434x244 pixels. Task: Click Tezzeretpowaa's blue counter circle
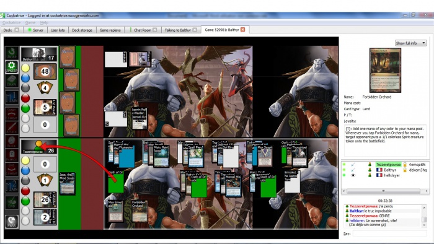point(25,170)
